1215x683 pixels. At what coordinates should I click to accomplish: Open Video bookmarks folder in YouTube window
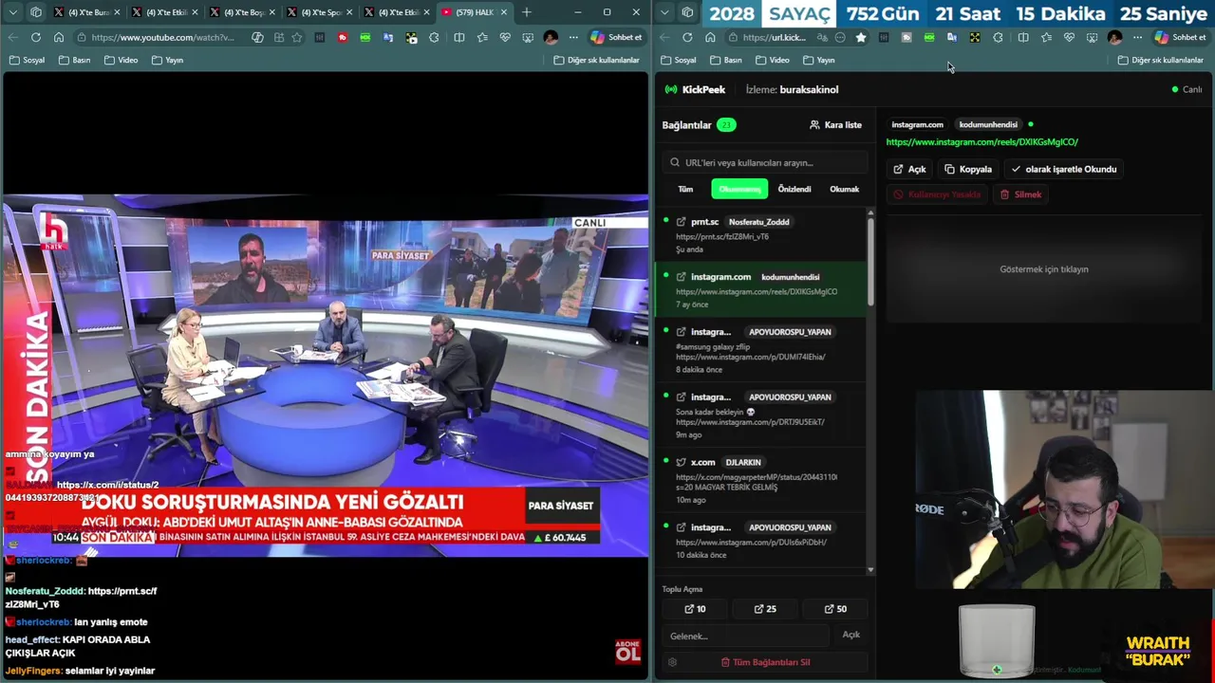click(x=121, y=60)
